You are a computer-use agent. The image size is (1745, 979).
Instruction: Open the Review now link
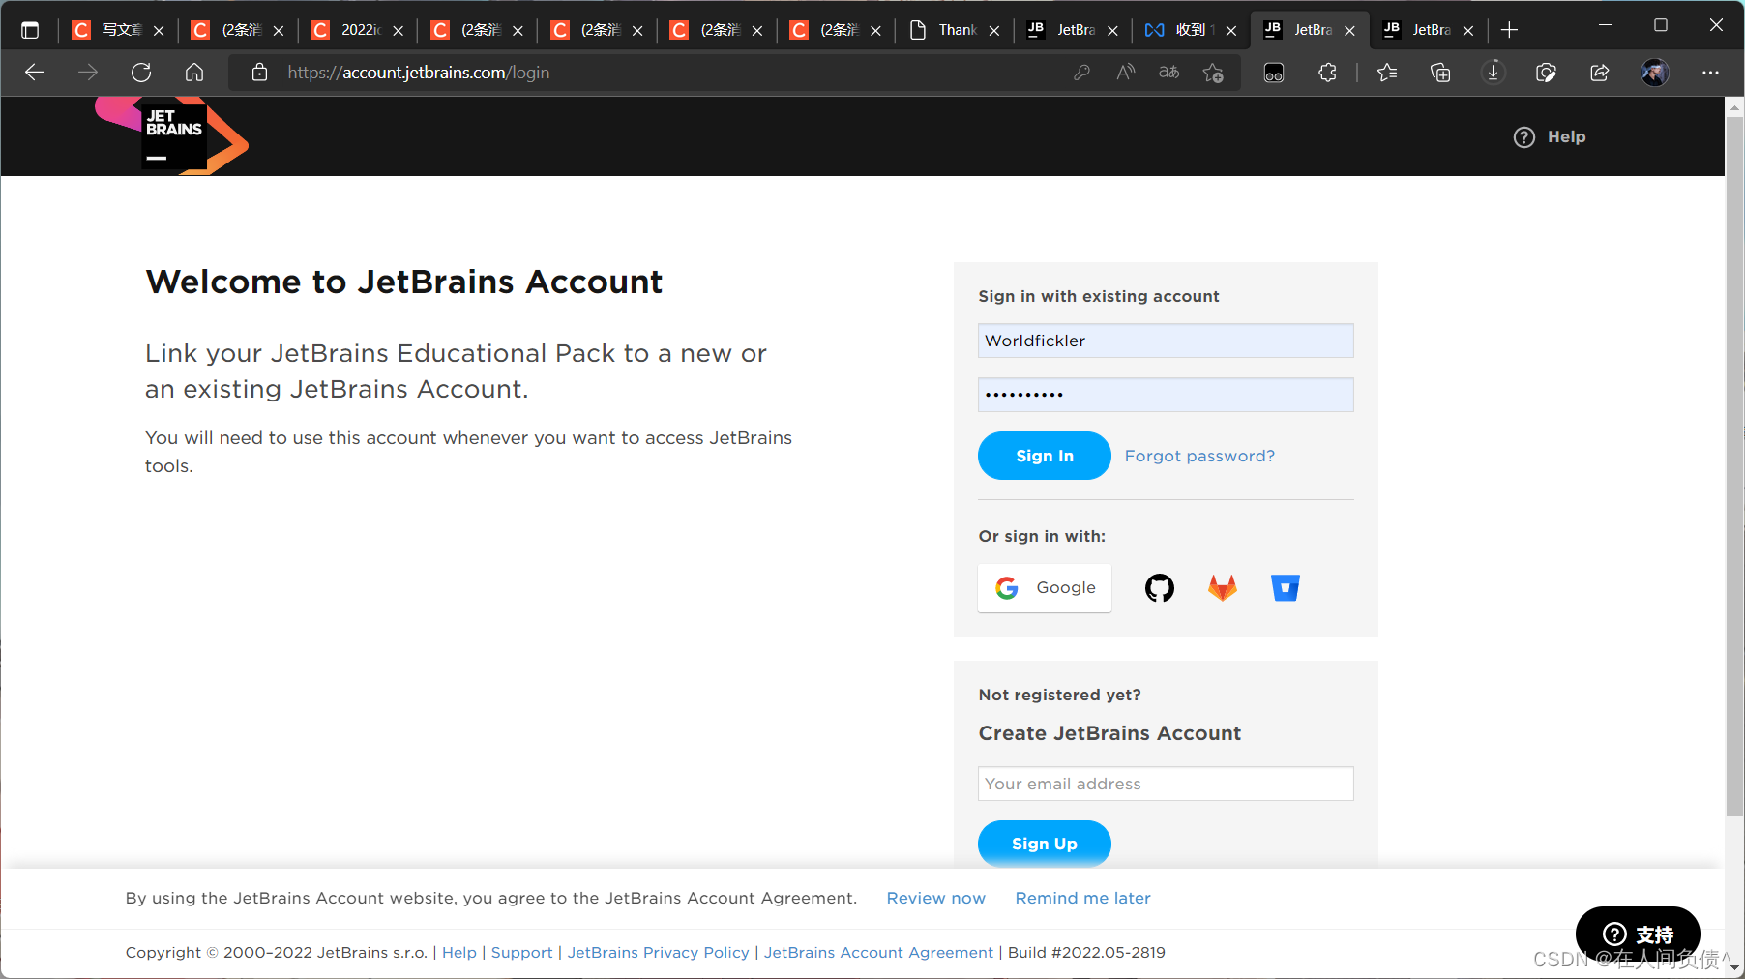coord(935,898)
